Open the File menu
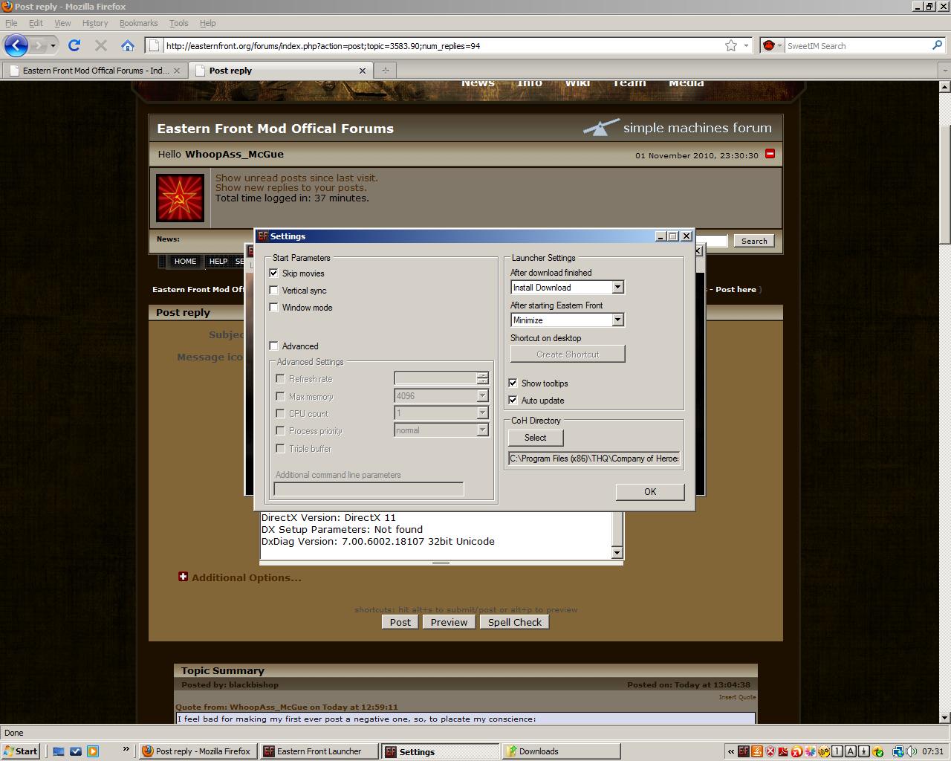This screenshot has width=951, height=761. coord(11,23)
